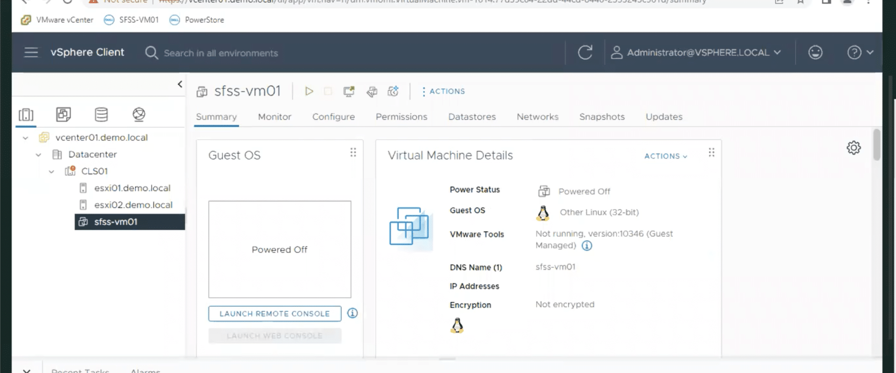Open ACTIONS dropdown in Virtual Machine Details
The image size is (896, 373).
666,156
